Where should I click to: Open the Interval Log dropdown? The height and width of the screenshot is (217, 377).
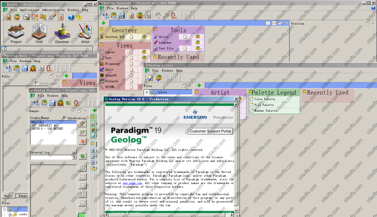74,157
